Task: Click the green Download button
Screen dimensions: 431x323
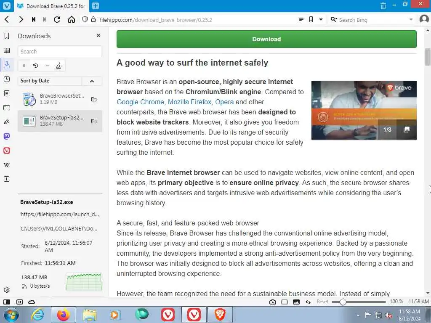Action: 266,39
